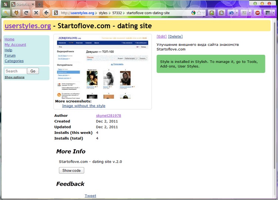The width and height of the screenshot is (278, 200).
Task: Visit the Forum link
Action: [x=10, y=55]
